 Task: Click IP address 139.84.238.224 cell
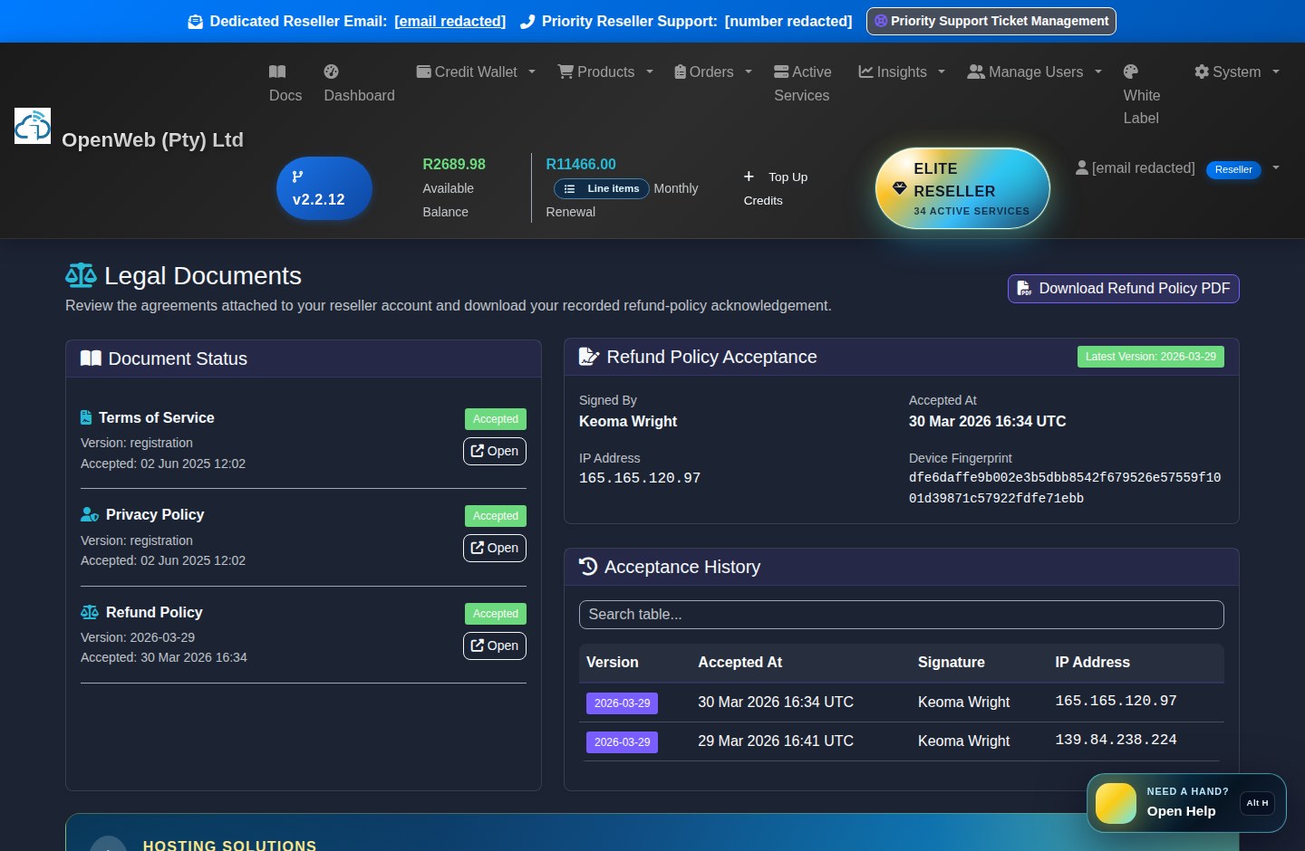1116,741
